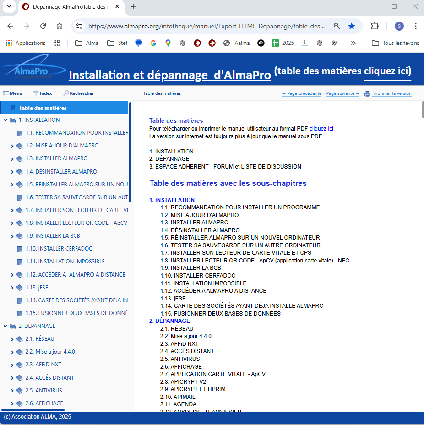Click the 'cliquez ici' PDF download link
This screenshot has height=425, width=424.
[x=321, y=129]
